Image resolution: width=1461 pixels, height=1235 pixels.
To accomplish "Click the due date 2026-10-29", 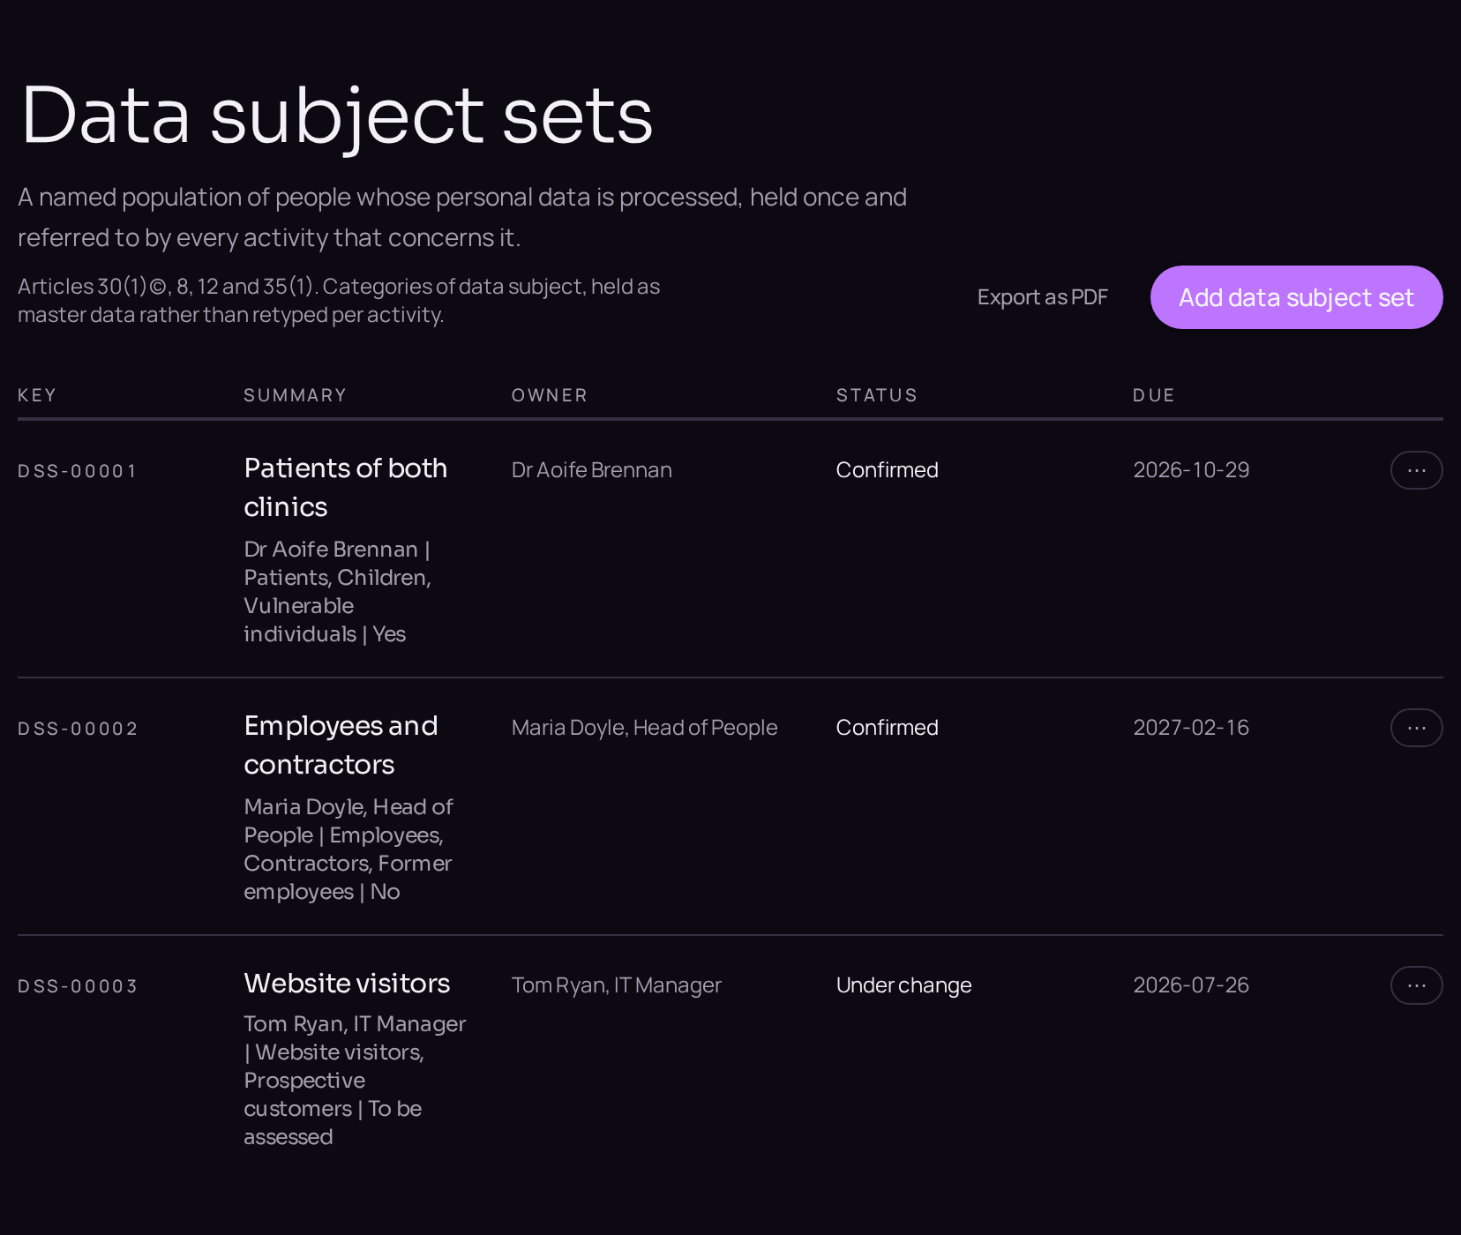I will [1191, 470].
